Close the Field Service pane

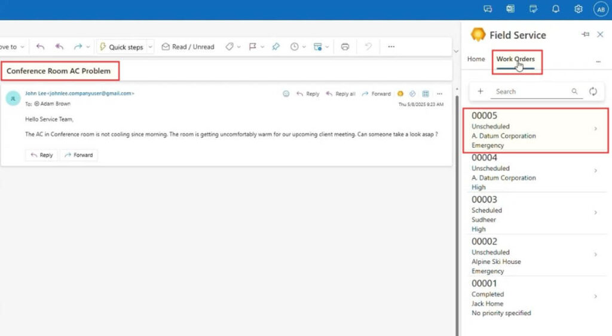coord(600,35)
